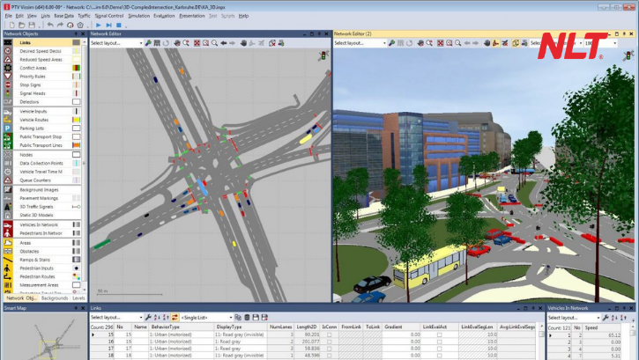Toggle IsConn checkbox for link 15
639x360 pixels.
point(329,334)
